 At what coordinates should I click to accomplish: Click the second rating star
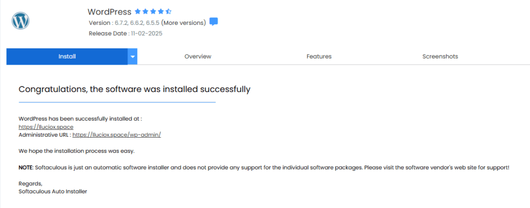click(145, 11)
